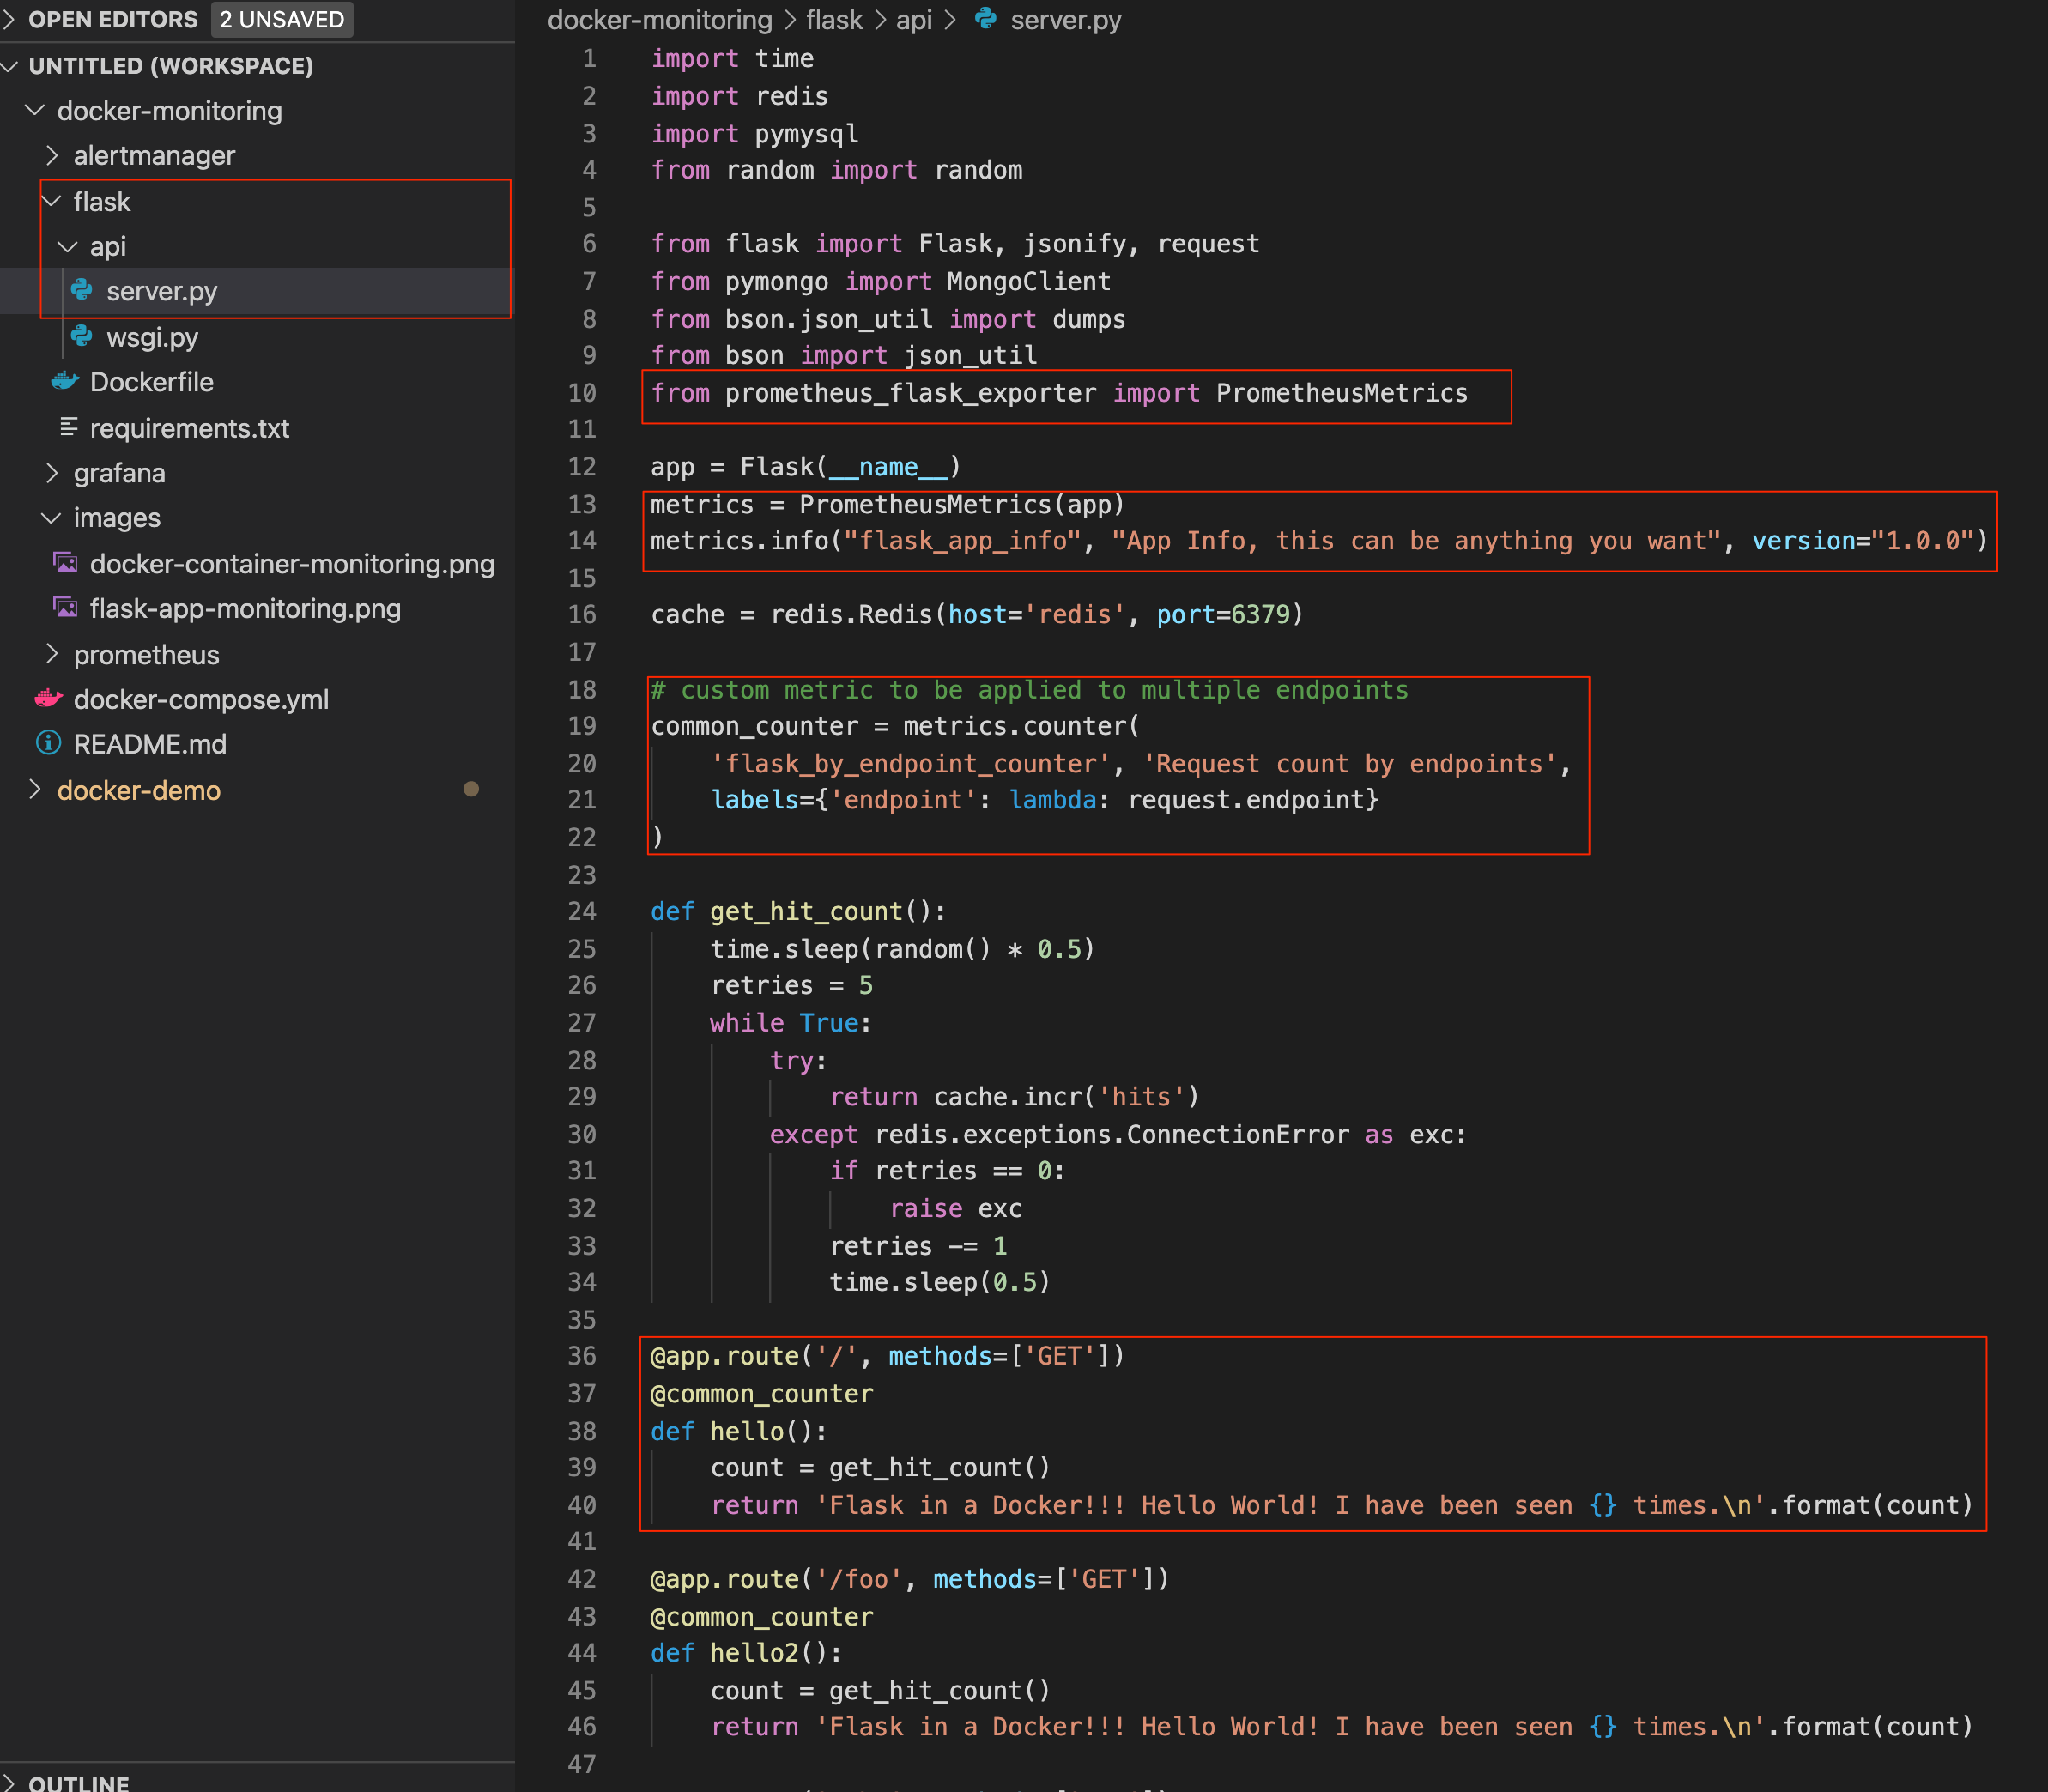Click the Python icon beside server.py
Image resolution: width=2048 pixels, height=1792 pixels.
[82, 291]
